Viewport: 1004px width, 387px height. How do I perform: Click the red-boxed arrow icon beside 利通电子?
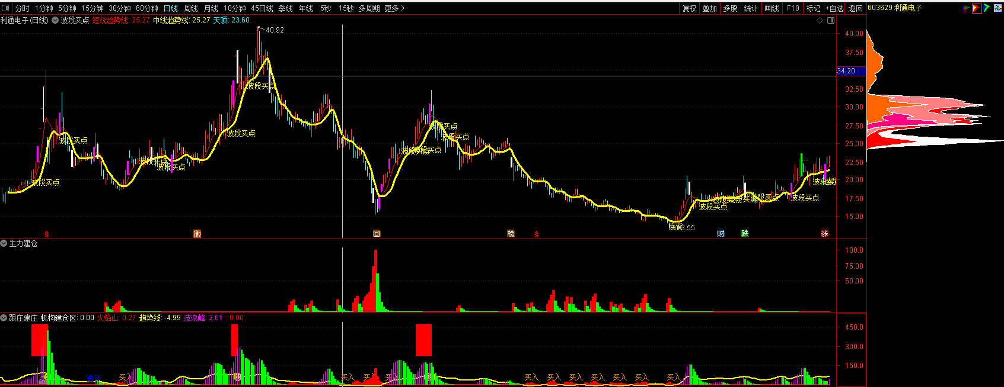(x=976, y=8)
